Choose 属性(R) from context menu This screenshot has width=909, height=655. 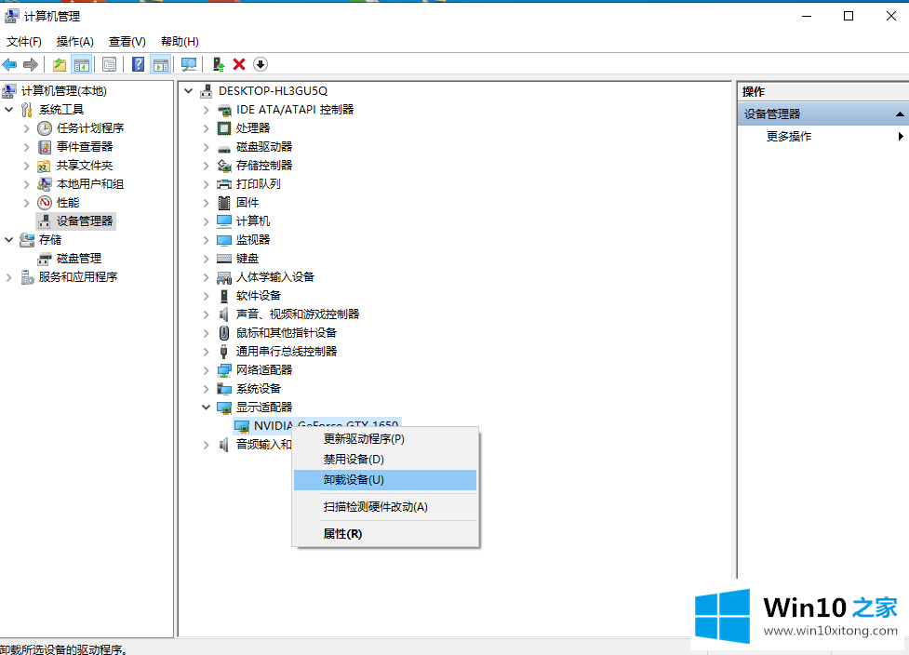385,533
